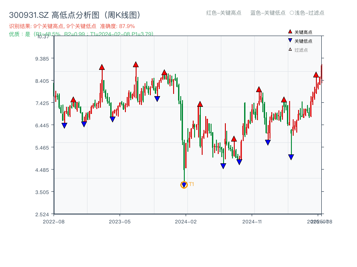
Task: Click the y-axis label 2.524
Action: pos(42,214)
